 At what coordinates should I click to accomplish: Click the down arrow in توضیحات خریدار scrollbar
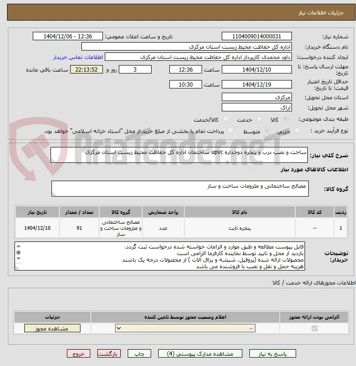19,259
